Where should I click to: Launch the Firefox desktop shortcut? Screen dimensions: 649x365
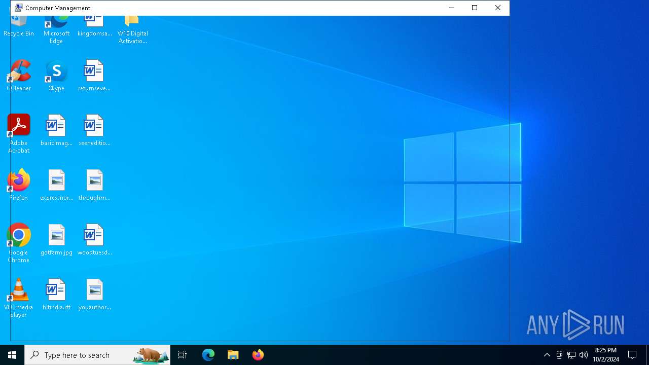coord(19,185)
